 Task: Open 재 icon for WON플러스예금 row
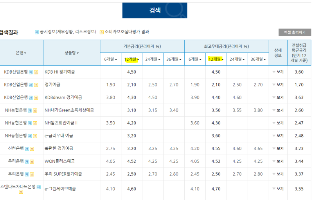pyautogui.click(x=27, y=162)
